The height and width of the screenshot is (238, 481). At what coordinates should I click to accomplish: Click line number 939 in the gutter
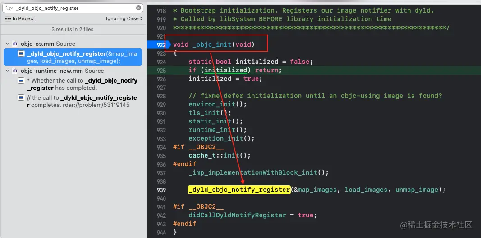click(161, 190)
